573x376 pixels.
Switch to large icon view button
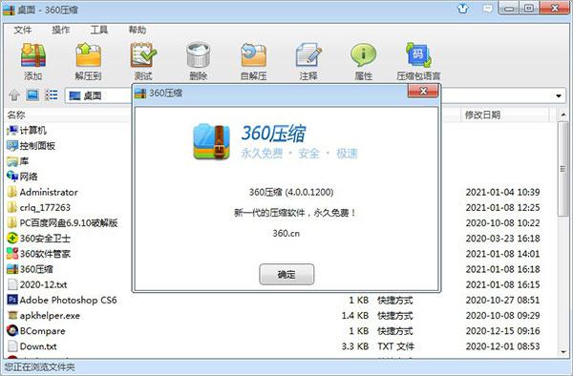(x=32, y=95)
